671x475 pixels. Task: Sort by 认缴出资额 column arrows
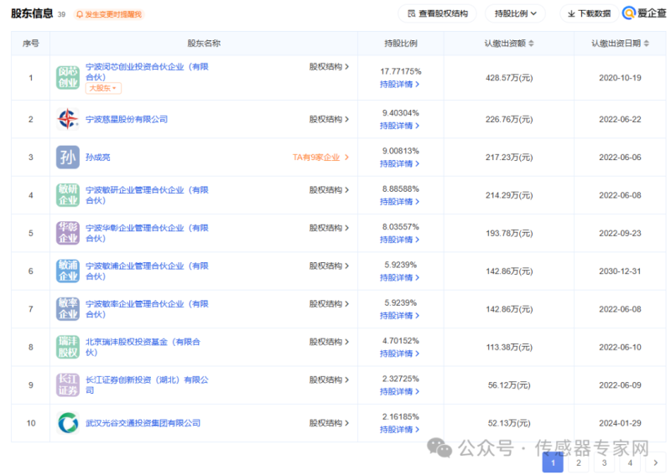[x=531, y=44]
